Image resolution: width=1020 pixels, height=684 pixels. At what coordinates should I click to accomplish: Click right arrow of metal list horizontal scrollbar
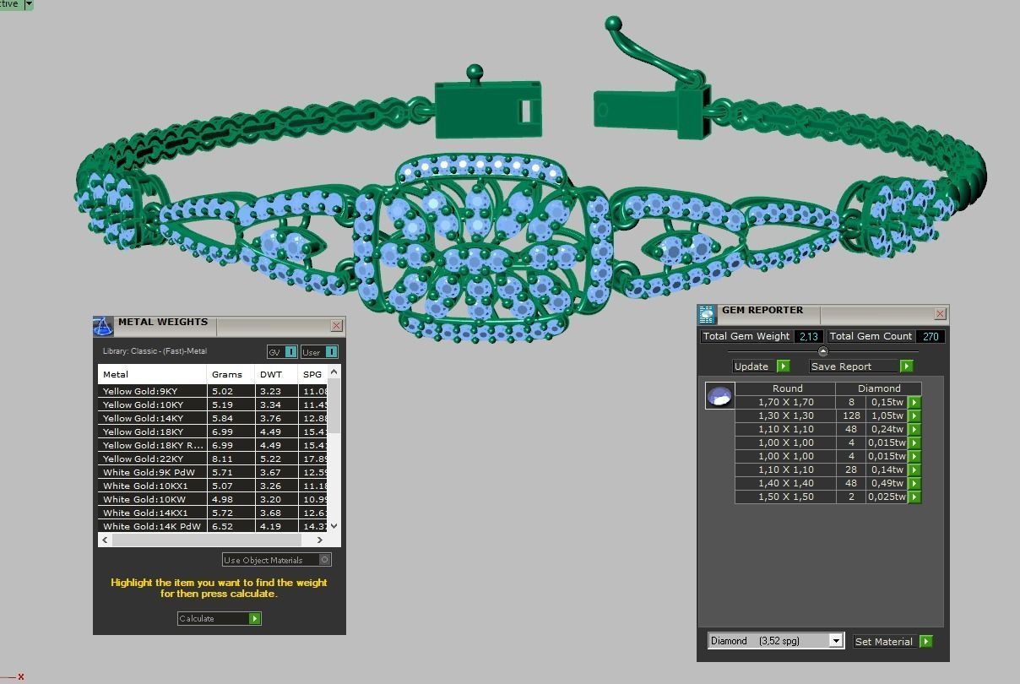click(x=320, y=540)
